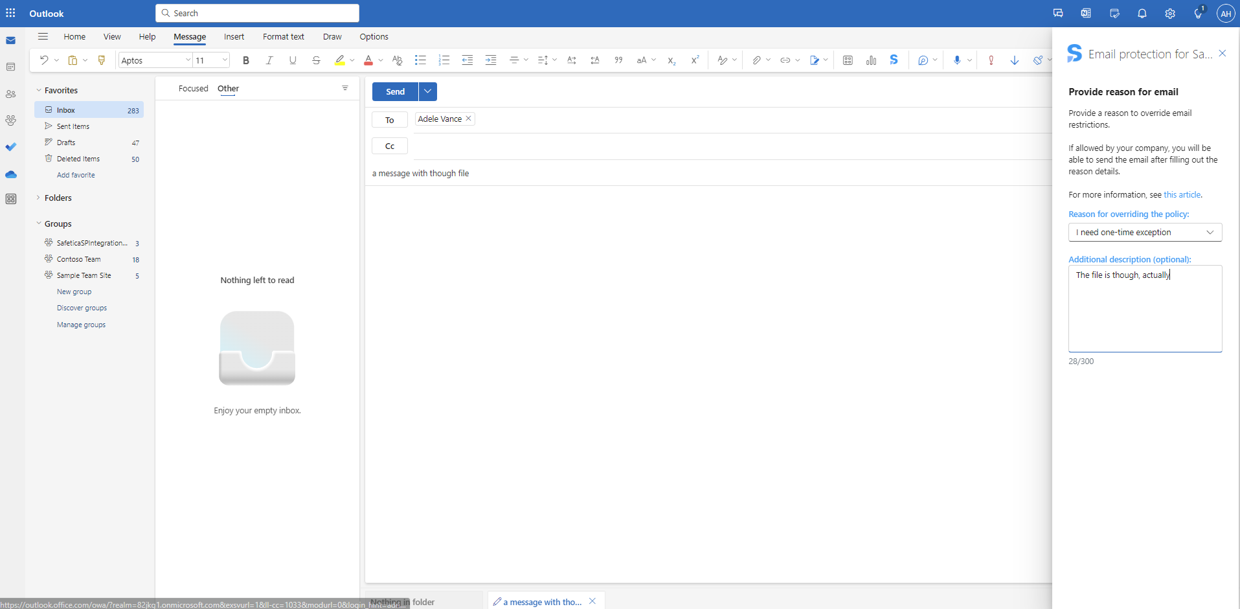Click the Add favorite link

pos(76,175)
